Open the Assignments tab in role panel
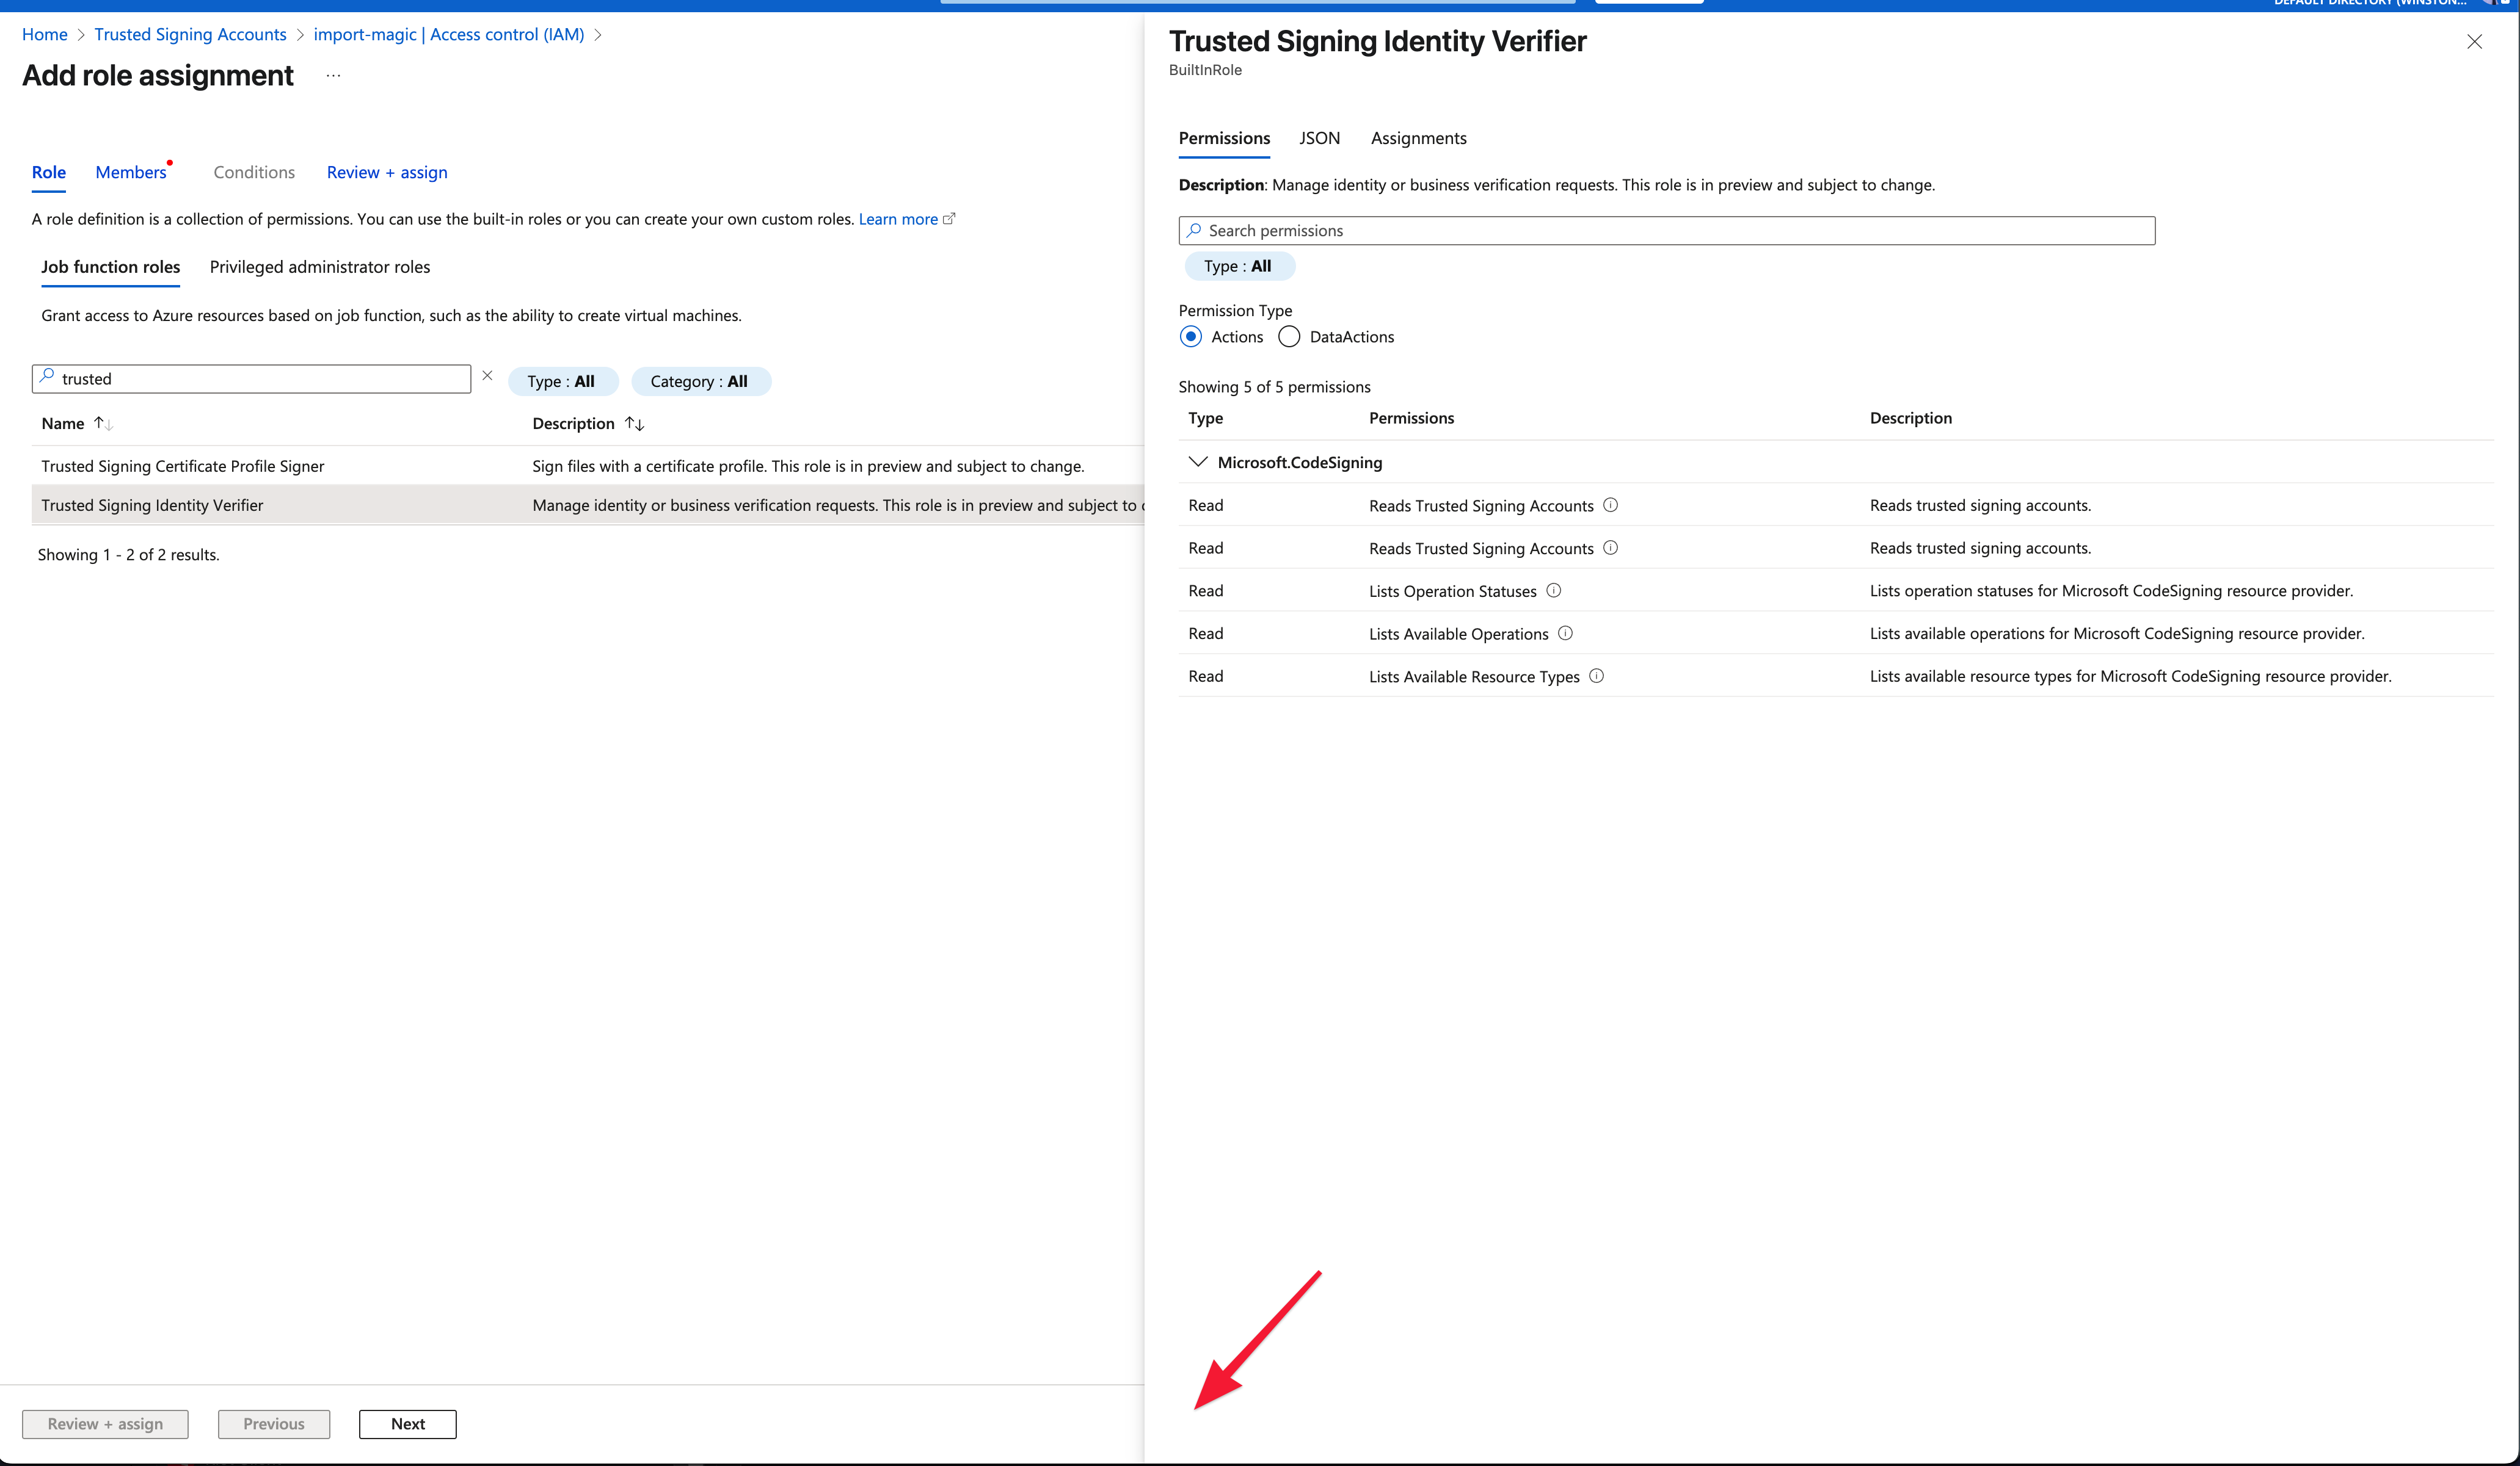Image resolution: width=2520 pixels, height=1466 pixels. click(x=1418, y=138)
